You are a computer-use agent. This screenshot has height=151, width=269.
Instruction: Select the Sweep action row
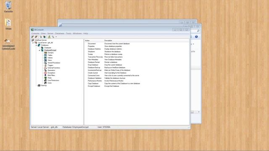click(x=137, y=54)
